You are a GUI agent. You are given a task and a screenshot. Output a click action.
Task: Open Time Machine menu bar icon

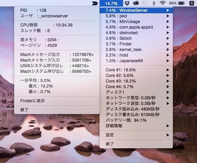point(145,3)
